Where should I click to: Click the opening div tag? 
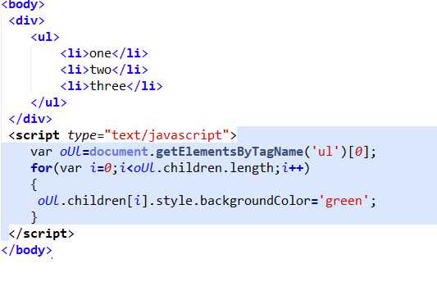point(26,20)
